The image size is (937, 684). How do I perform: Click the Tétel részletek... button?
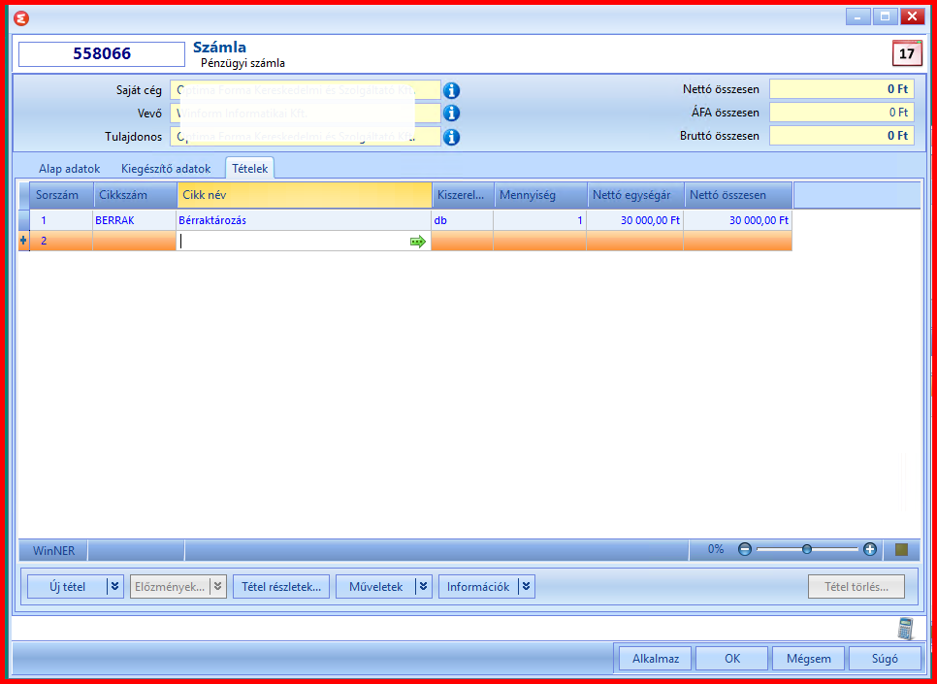point(281,587)
